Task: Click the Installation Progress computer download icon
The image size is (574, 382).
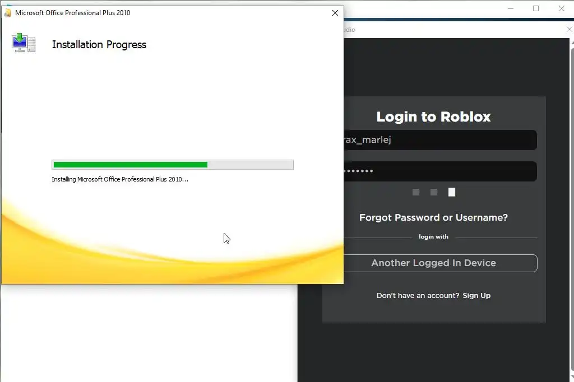Action: pos(24,43)
